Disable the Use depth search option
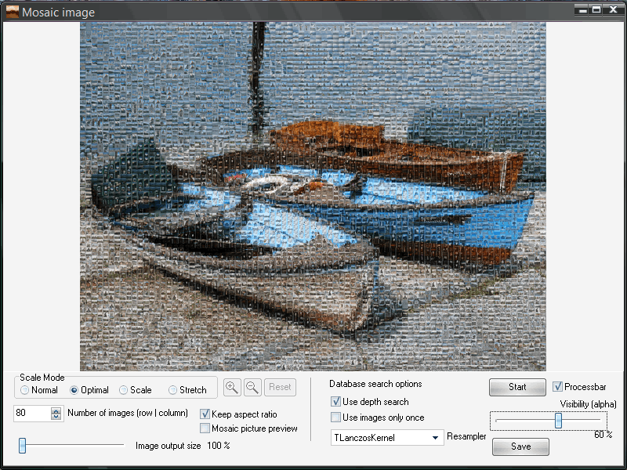627x470 pixels. click(336, 402)
